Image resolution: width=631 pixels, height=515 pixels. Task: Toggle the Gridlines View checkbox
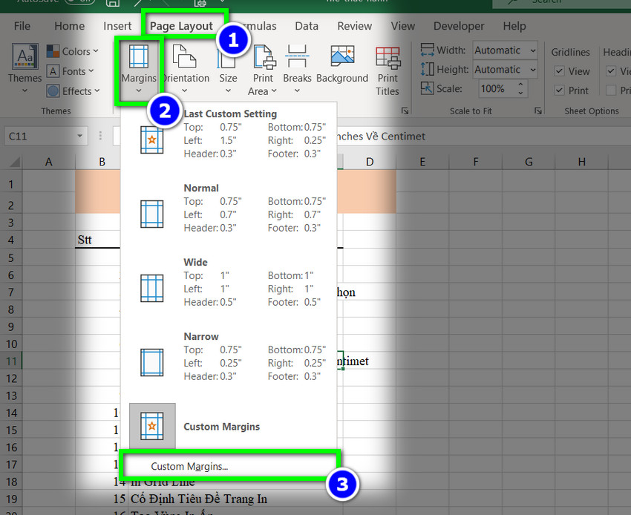point(559,71)
